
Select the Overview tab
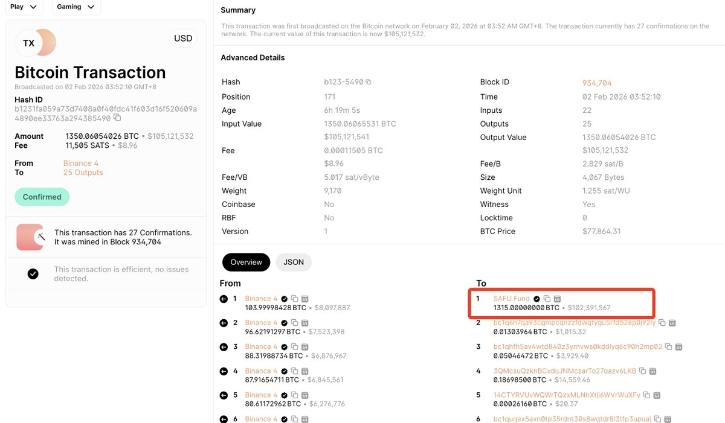pyautogui.click(x=246, y=262)
